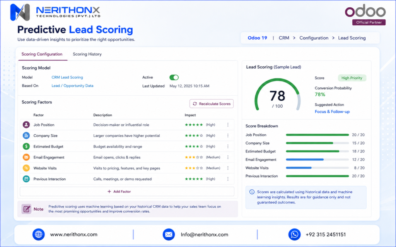Viewport: 396px width, 247px height.
Task: Click the Description column header
Action: [x=102, y=115]
